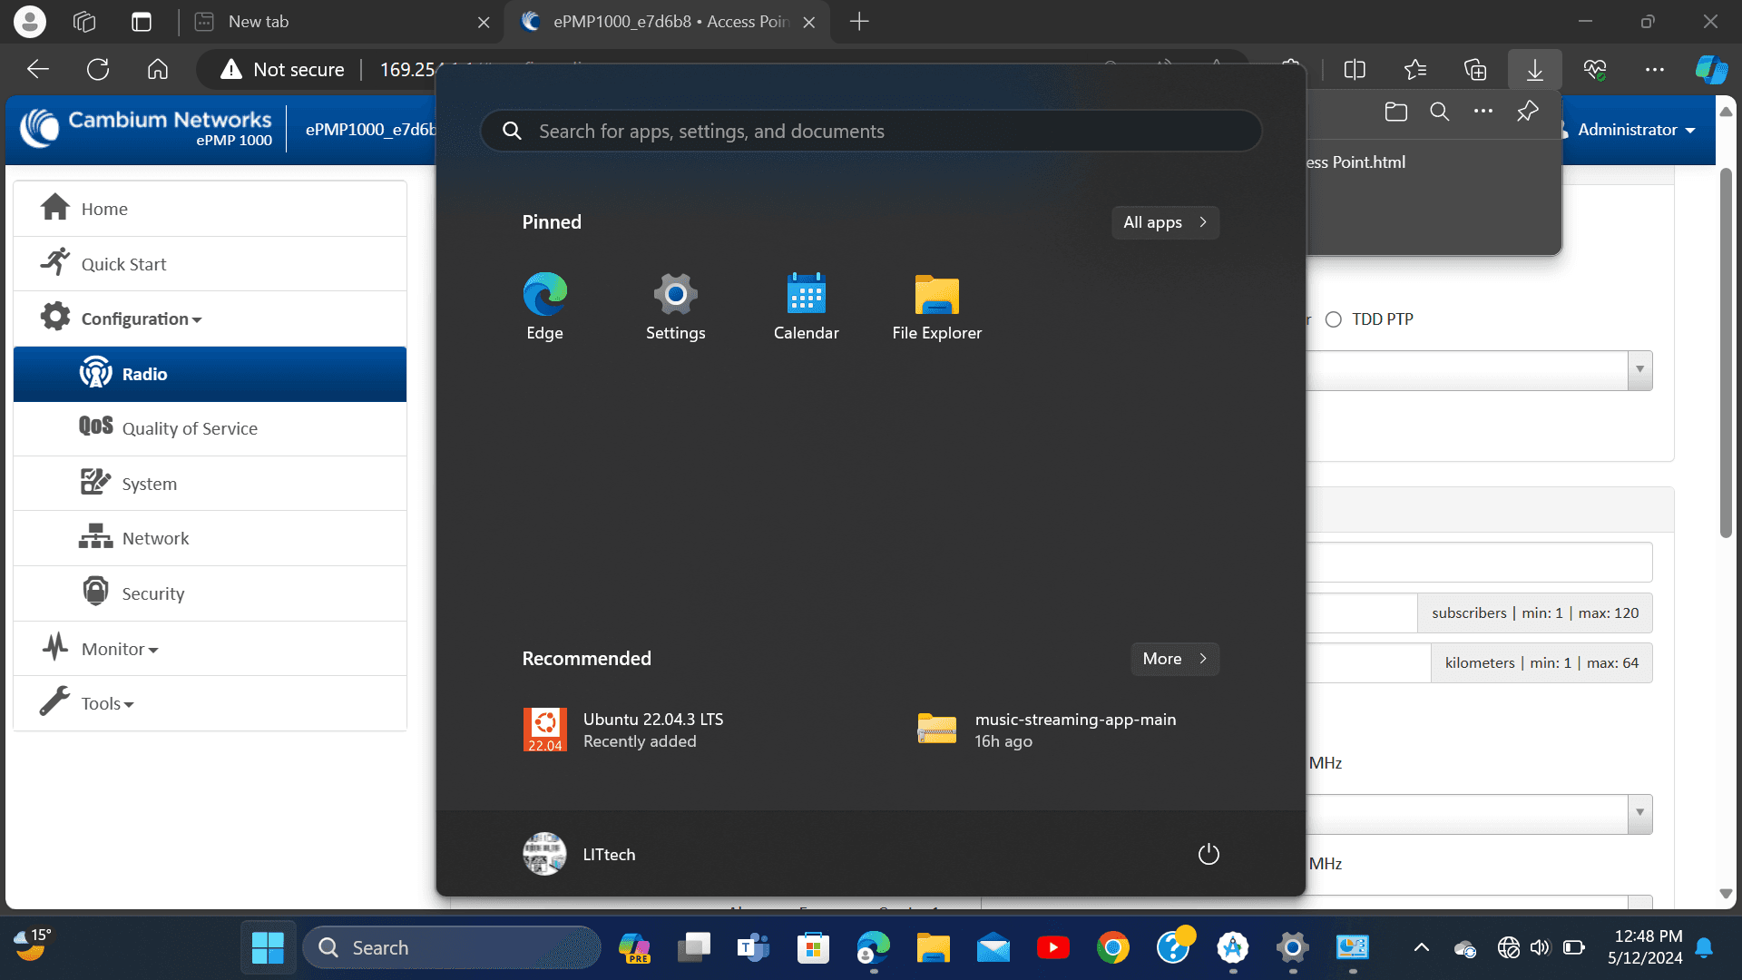
Task: Refresh the current page
Action: pyautogui.click(x=98, y=70)
